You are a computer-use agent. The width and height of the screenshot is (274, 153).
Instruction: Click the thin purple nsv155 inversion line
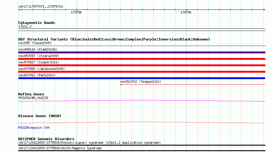pyautogui.click(x=142, y=46)
